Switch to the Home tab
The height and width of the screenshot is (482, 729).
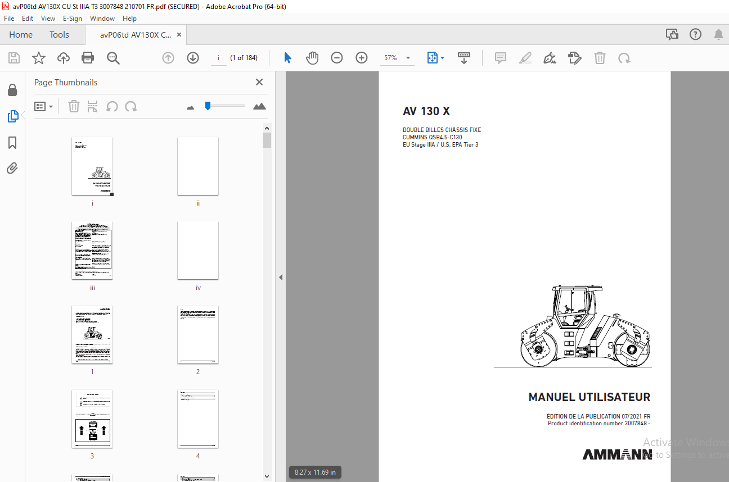[x=21, y=35]
